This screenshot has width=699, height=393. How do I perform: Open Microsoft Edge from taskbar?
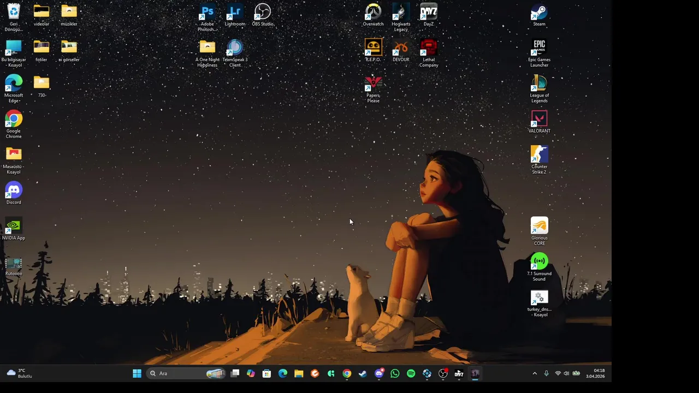[x=283, y=373]
